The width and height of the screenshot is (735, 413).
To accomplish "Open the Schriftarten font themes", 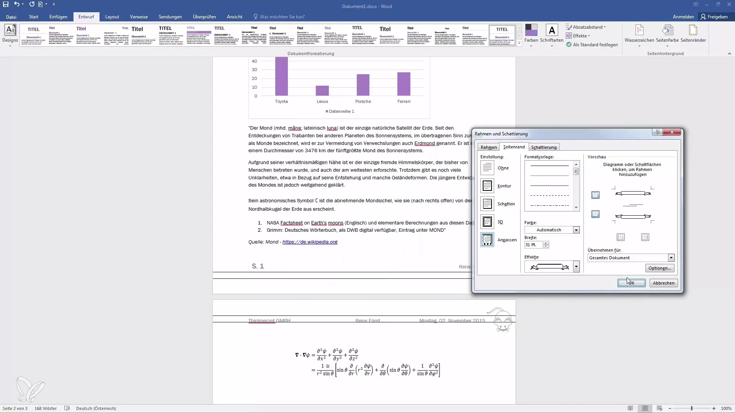I will pos(552,35).
